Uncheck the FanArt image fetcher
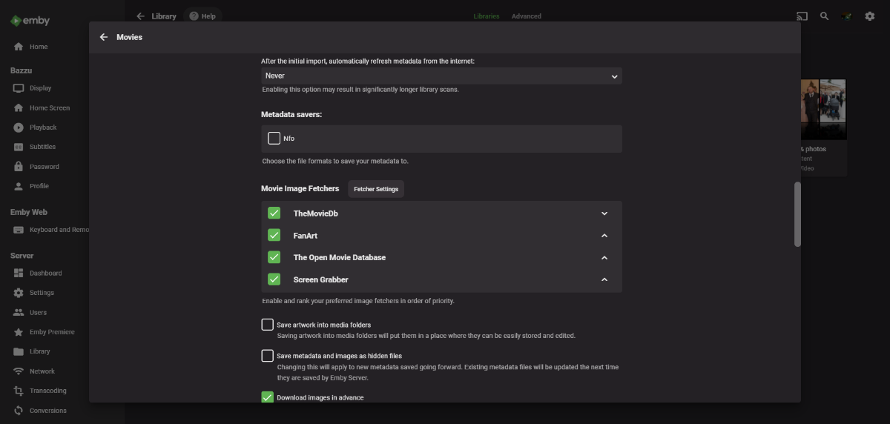The width and height of the screenshot is (890, 424). point(274,236)
